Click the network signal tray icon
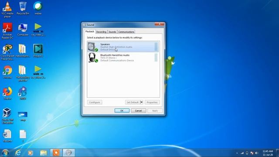 [242, 153]
